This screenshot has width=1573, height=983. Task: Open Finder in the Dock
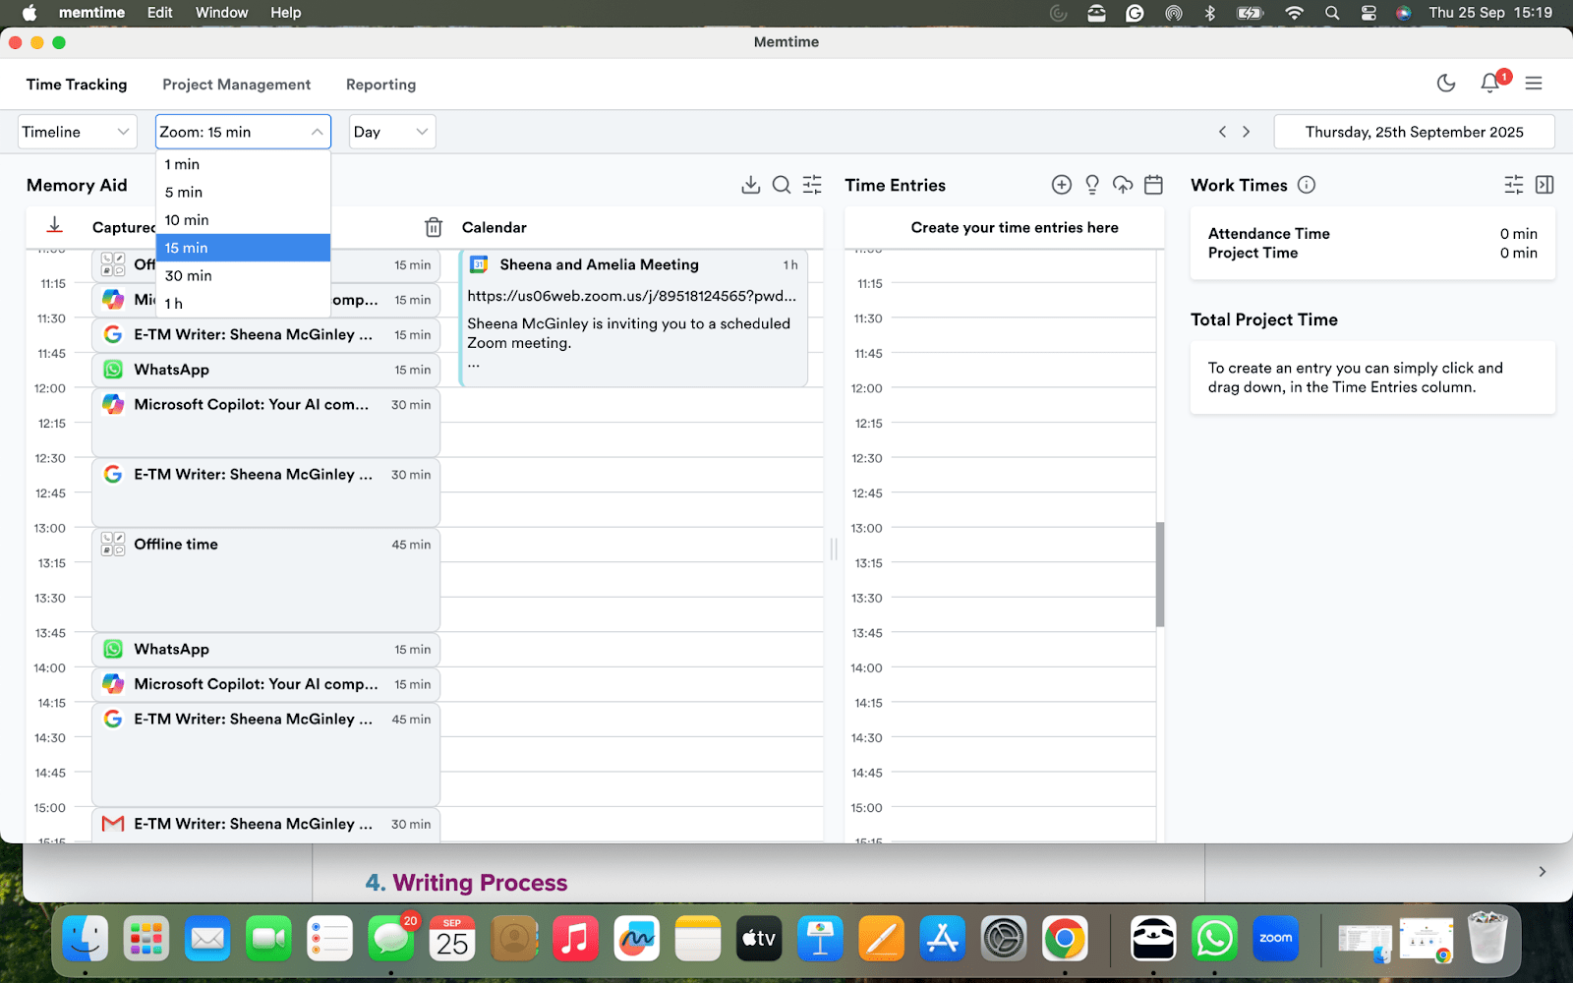pyautogui.click(x=86, y=940)
